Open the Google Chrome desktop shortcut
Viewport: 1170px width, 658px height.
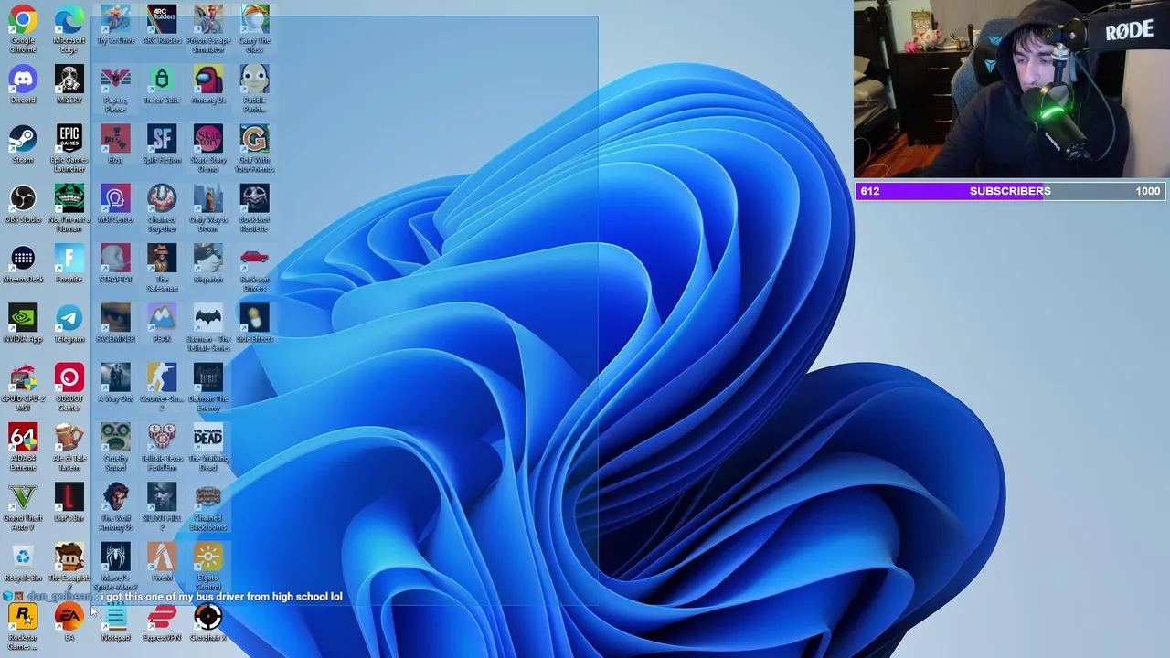pos(23,28)
